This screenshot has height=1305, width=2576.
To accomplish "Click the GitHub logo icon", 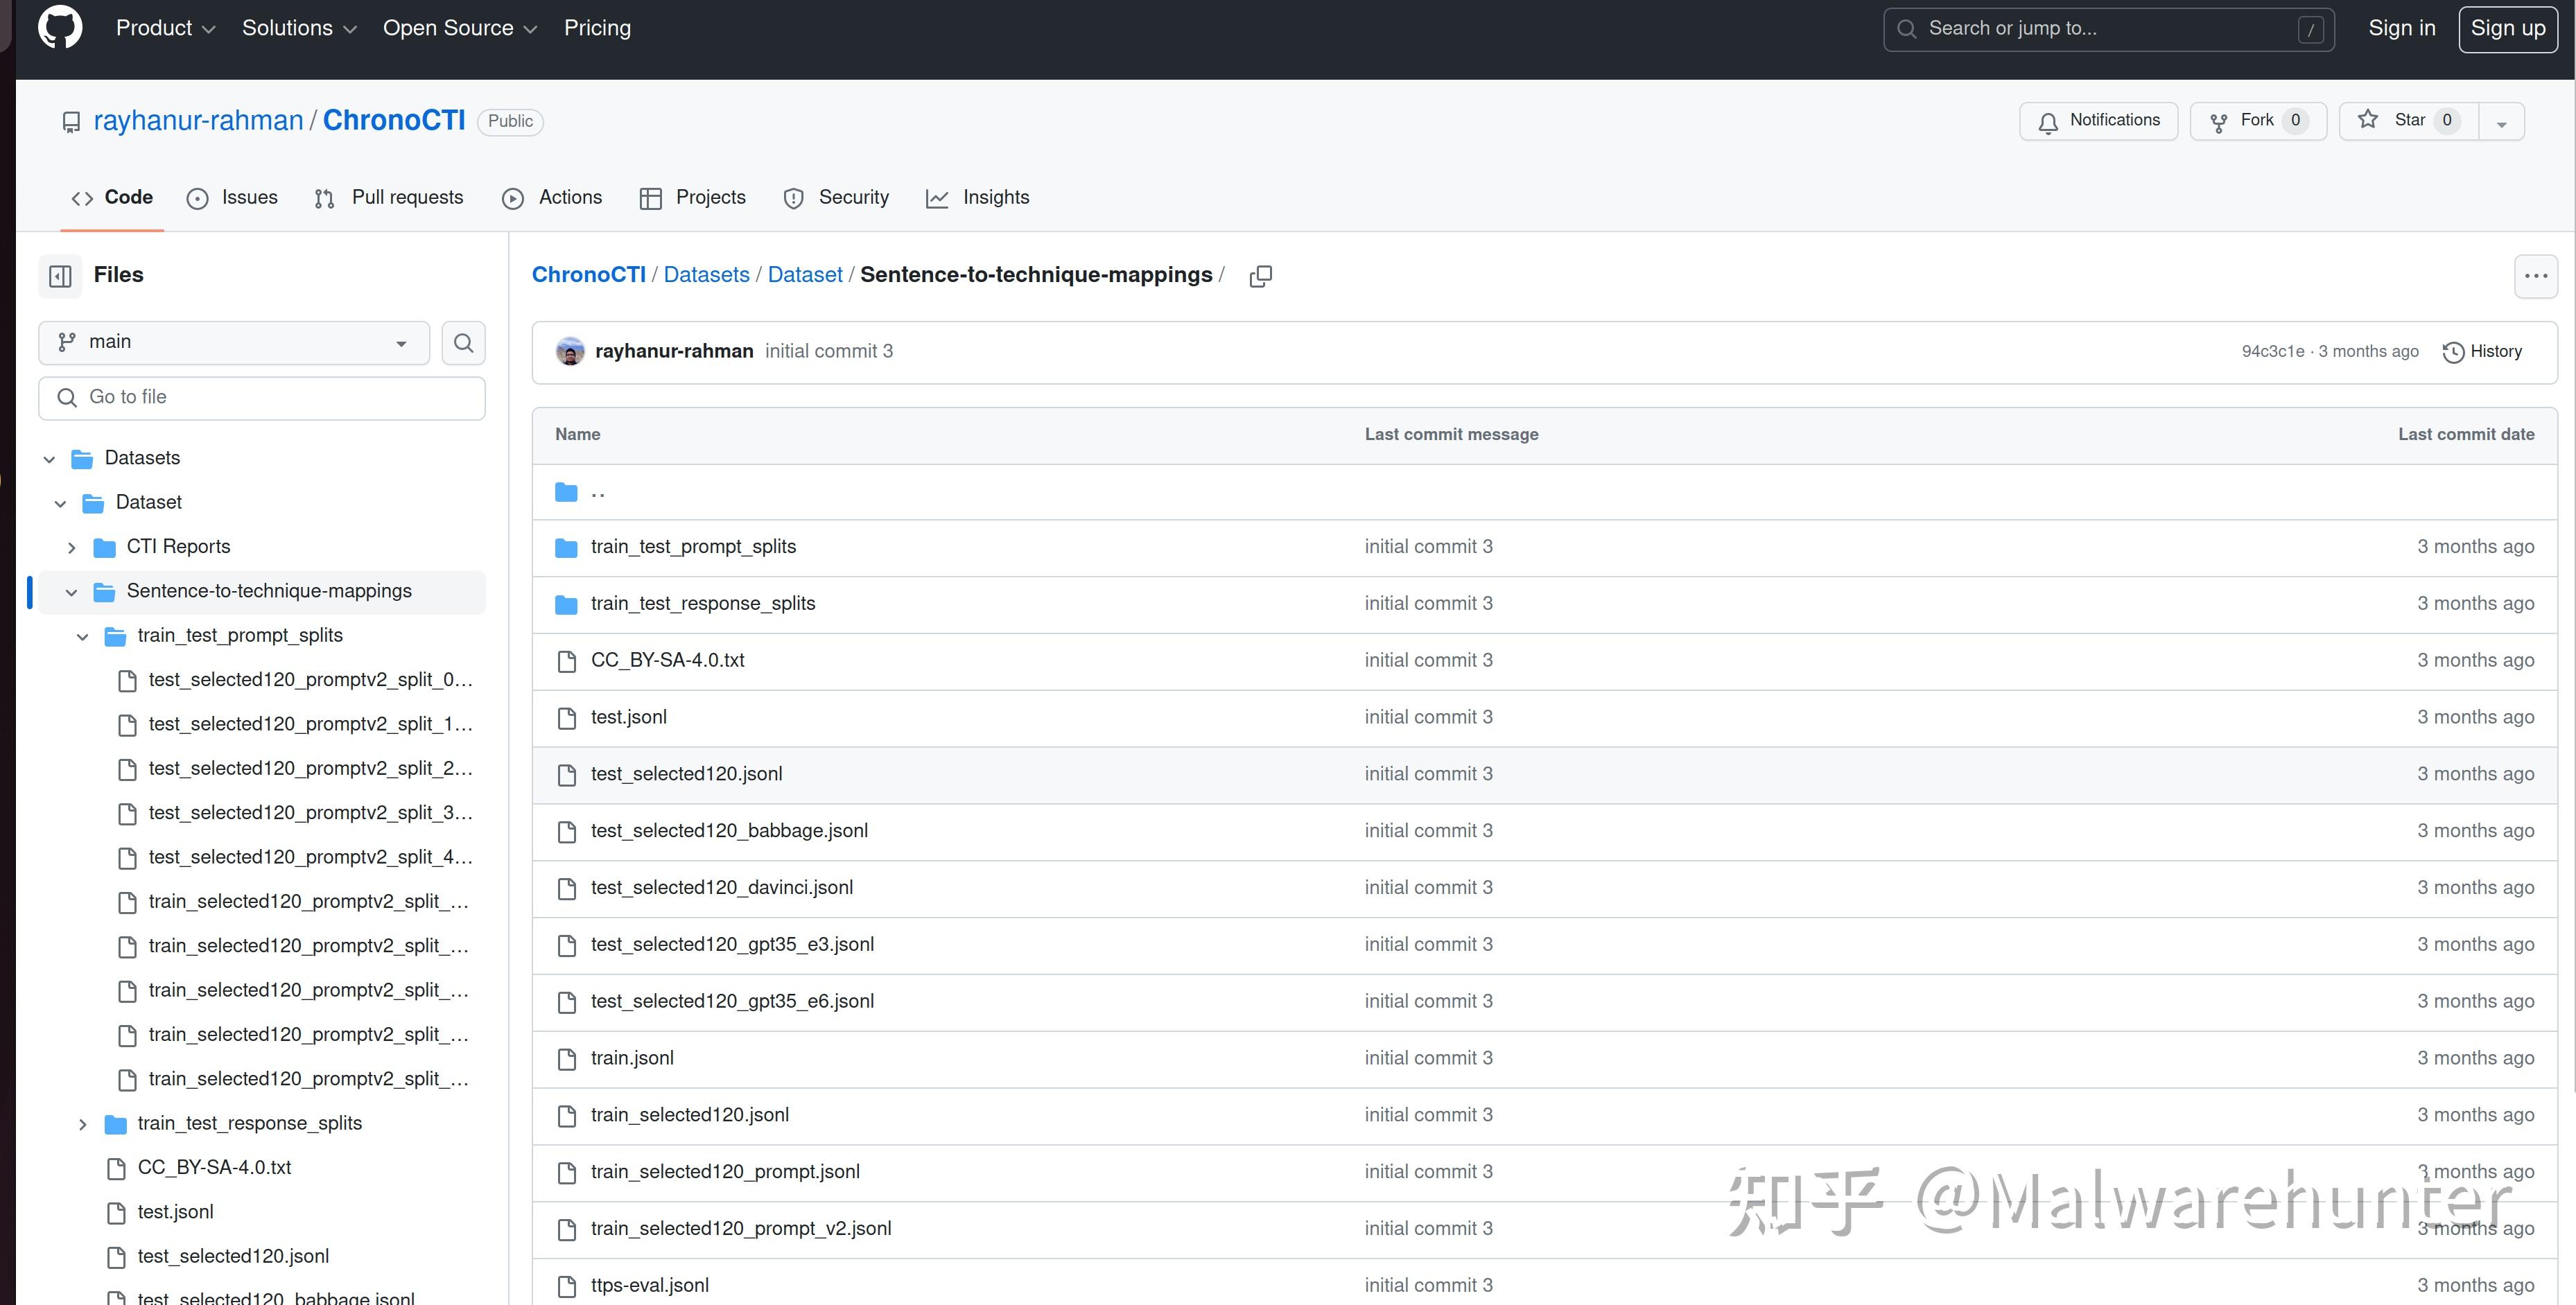I will tap(60, 28).
